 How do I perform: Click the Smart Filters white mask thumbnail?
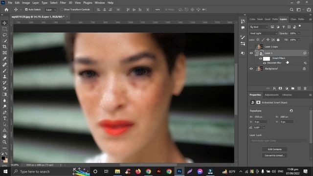267,59
